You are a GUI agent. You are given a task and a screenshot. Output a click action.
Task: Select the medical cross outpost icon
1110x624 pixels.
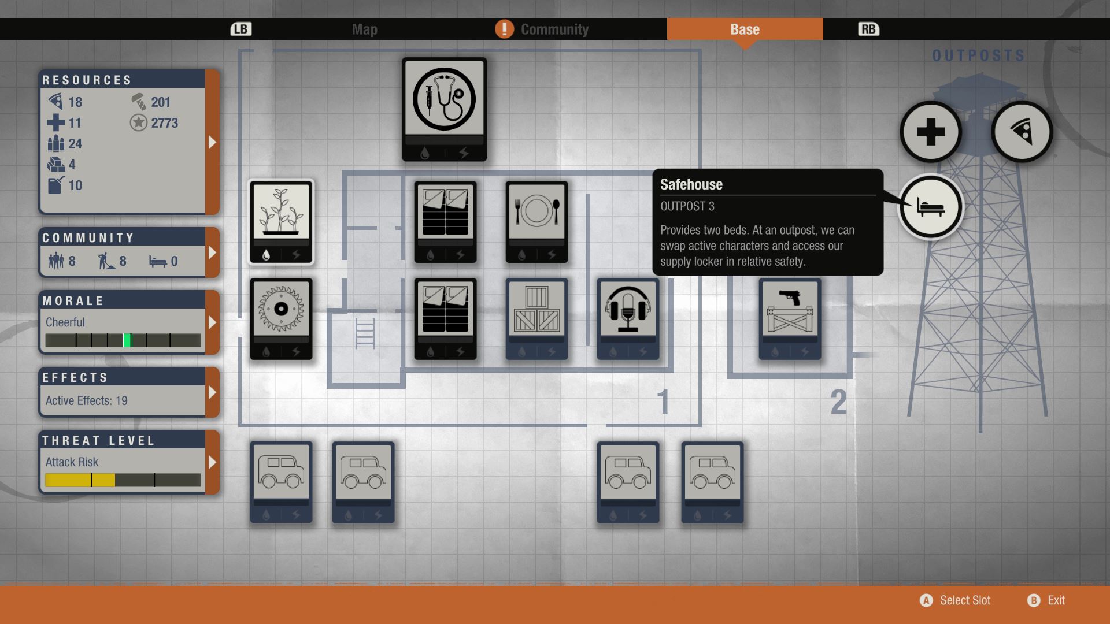[930, 132]
